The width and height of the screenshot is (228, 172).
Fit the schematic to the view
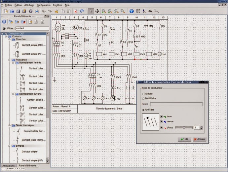[116, 11]
